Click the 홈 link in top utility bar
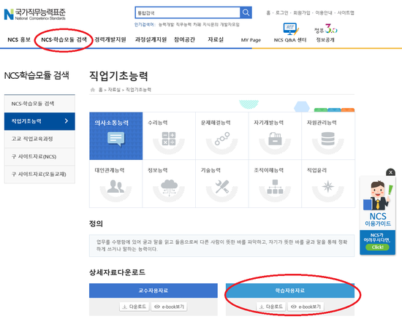The image size is (402, 319). pyautogui.click(x=268, y=13)
